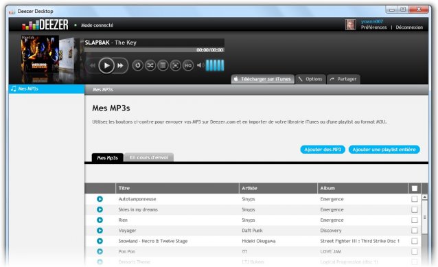438x267 pixels.
Task: Check the select-all header checkbox
Action: [415, 189]
